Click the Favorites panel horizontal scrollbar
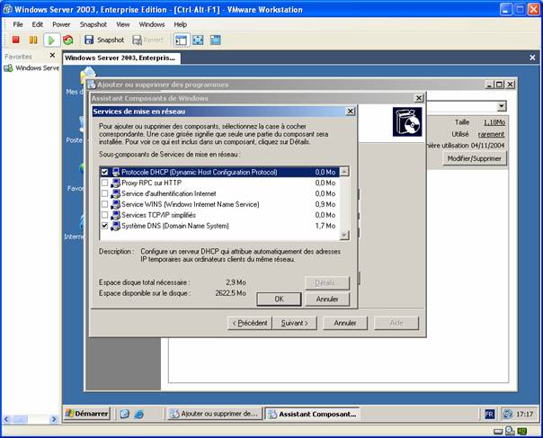This screenshot has width=543, height=438. (x=31, y=419)
